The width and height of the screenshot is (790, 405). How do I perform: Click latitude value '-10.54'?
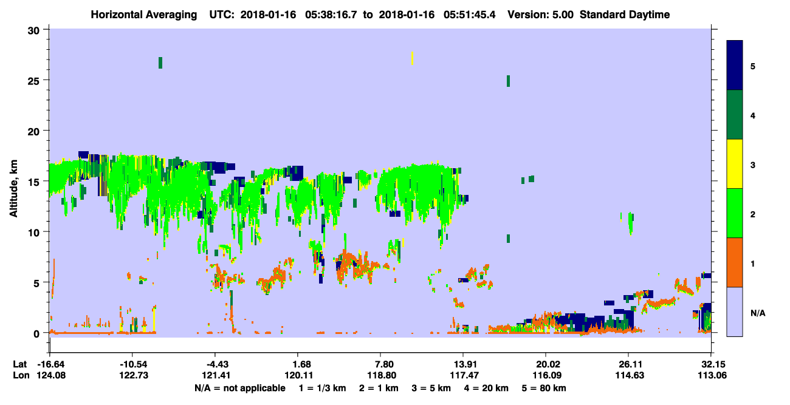click(132, 364)
